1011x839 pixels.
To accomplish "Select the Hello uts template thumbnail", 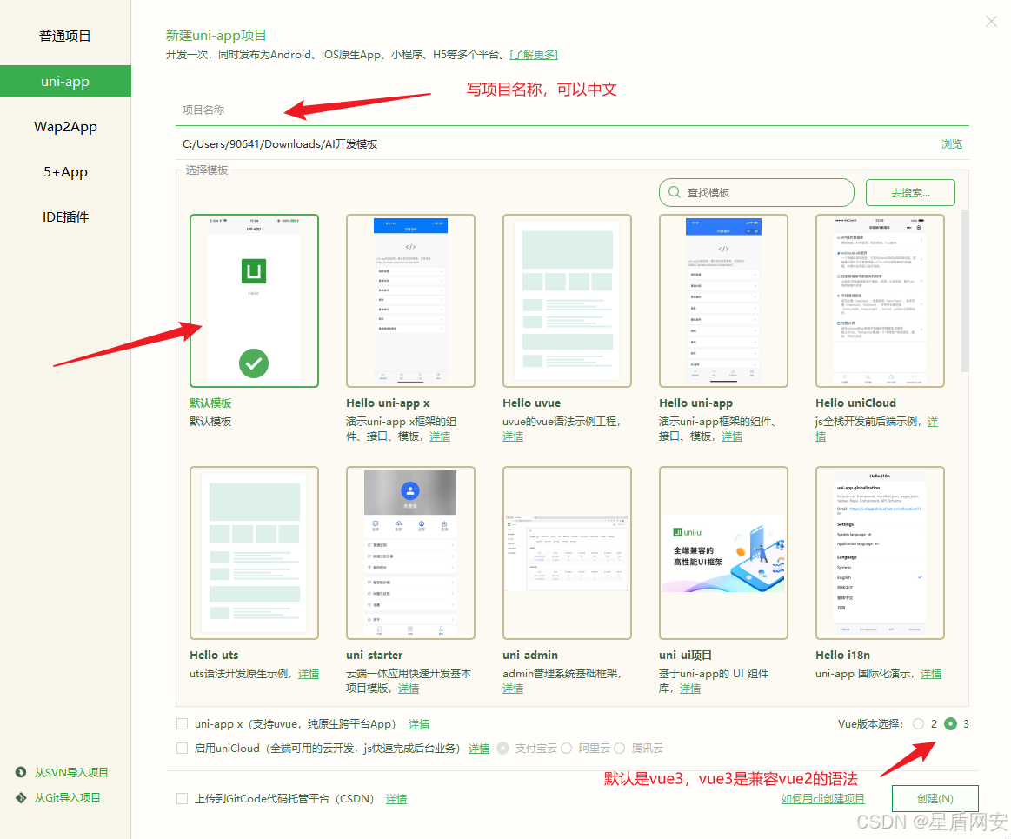I will [x=254, y=553].
